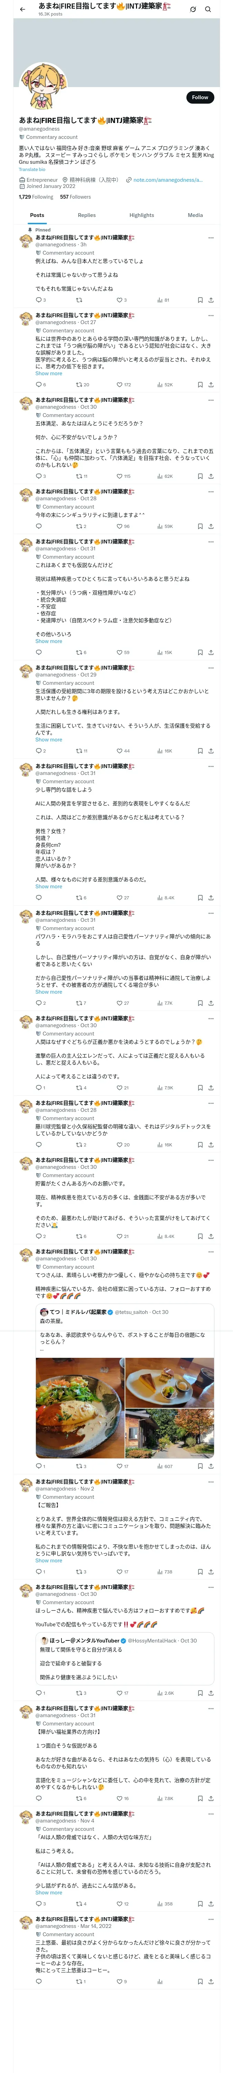Open the Highlights tab
233x2073 pixels.
coord(142,215)
